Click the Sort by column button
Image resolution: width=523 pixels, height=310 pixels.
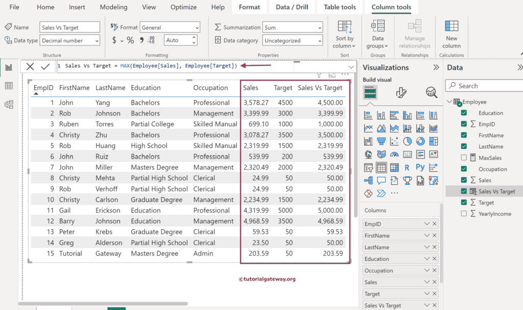click(345, 35)
